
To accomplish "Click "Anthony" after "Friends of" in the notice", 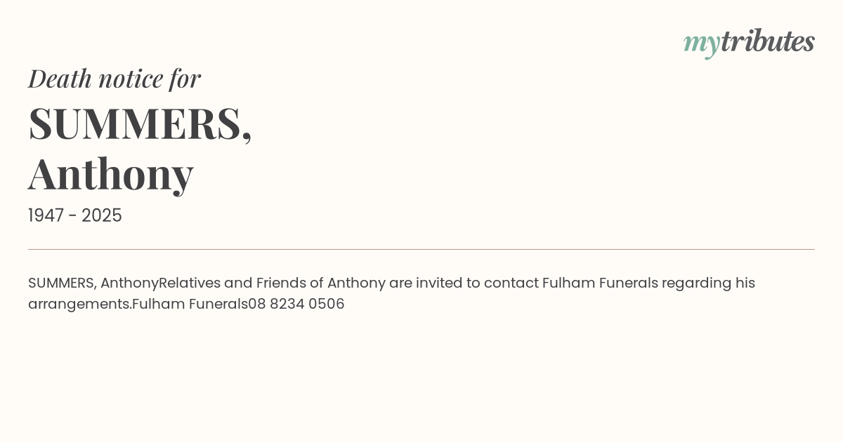I will [356, 283].
